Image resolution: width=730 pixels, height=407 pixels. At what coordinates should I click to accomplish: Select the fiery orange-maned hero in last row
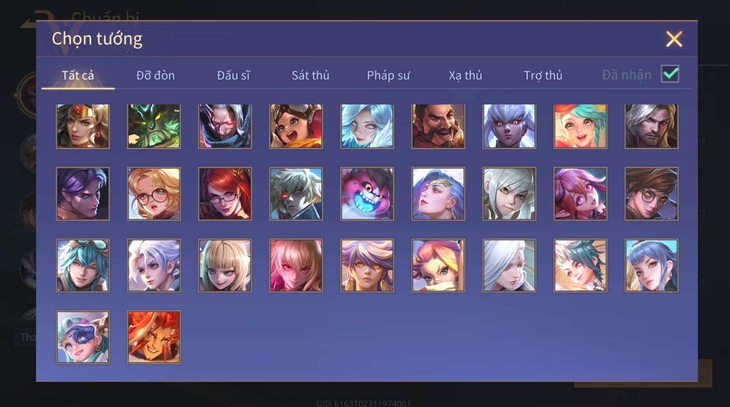click(x=154, y=337)
